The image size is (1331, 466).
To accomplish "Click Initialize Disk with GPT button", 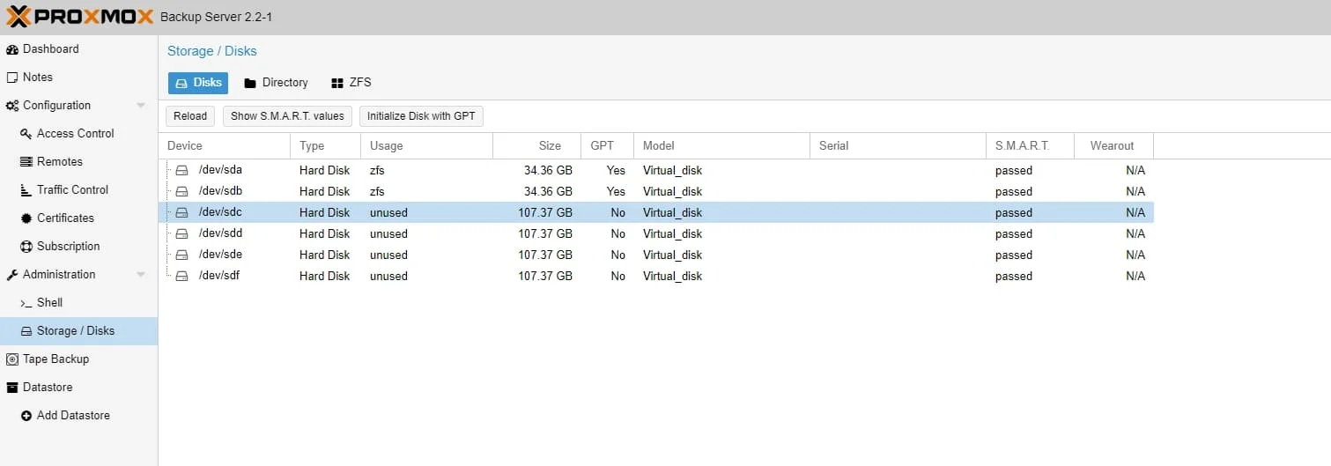I will click(421, 116).
